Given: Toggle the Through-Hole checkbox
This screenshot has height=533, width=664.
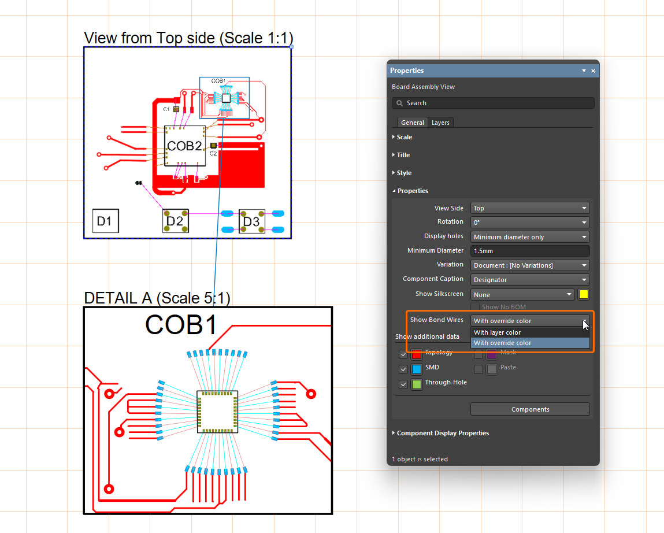Looking at the screenshot, I should pyautogui.click(x=403, y=384).
